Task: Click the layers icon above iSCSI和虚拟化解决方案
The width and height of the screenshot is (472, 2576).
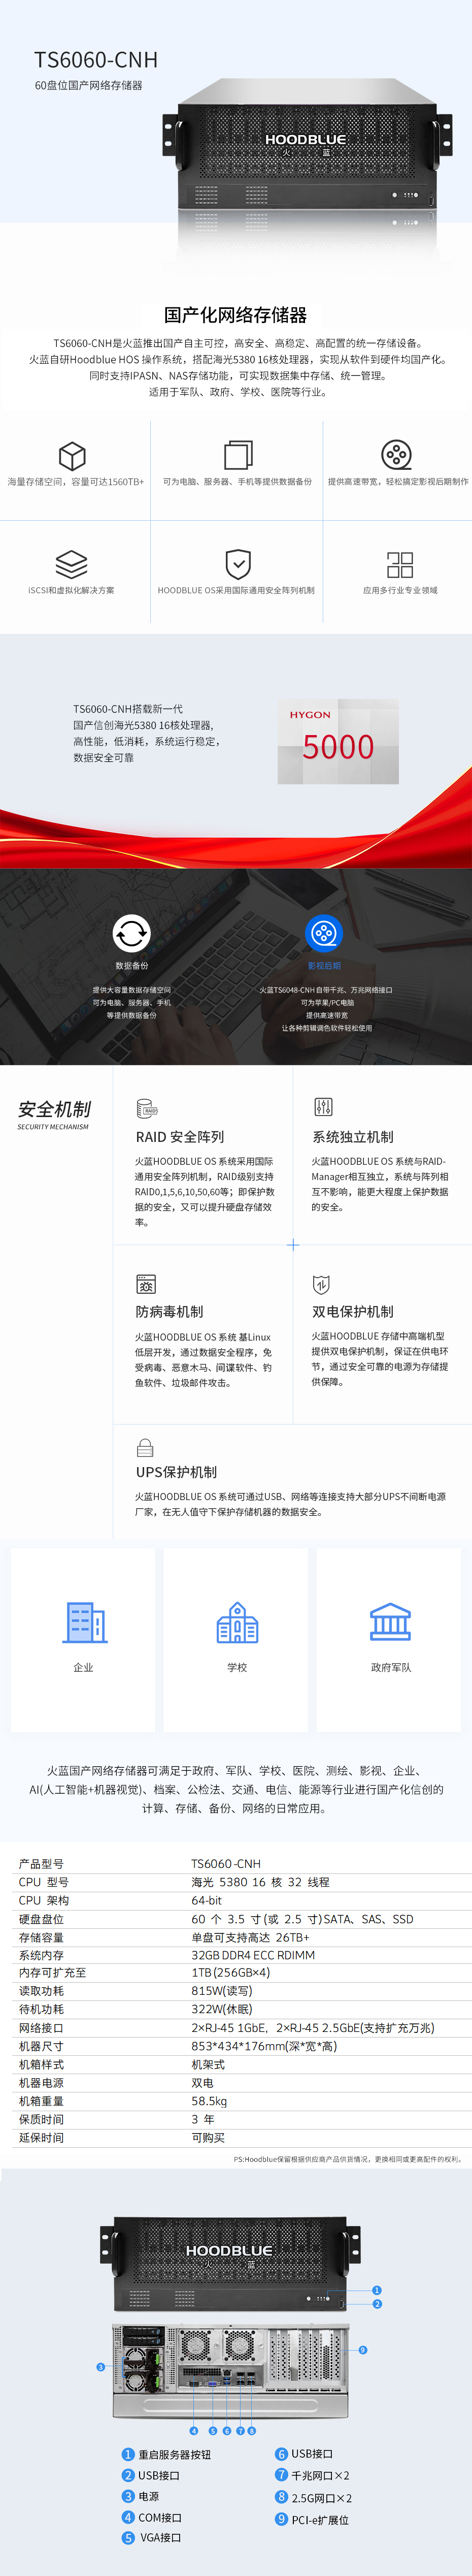Action: coord(71,564)
